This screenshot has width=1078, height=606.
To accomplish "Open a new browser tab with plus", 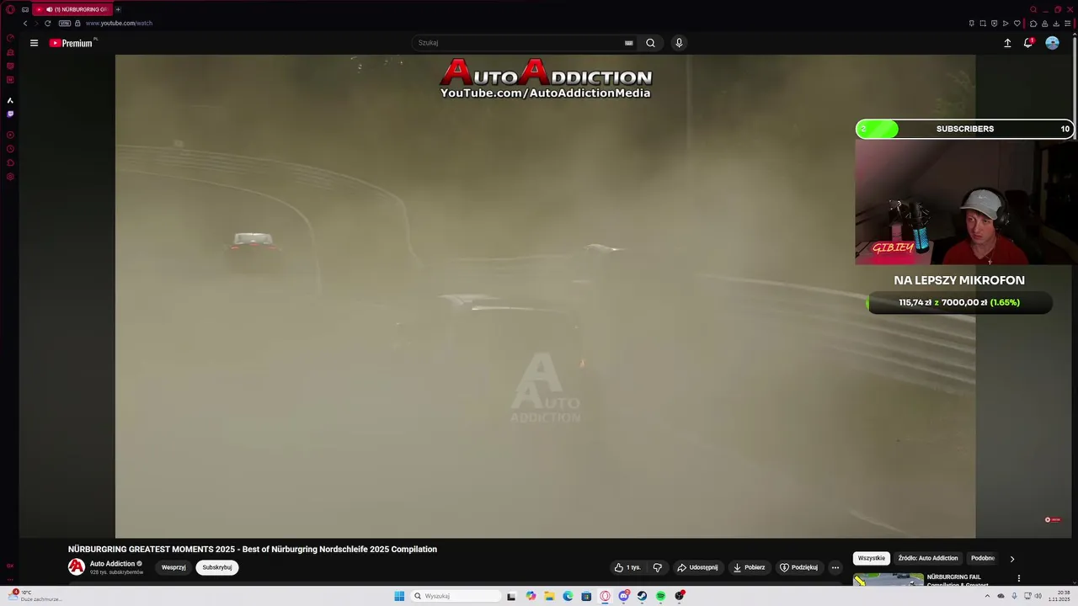I will [x=118, y=9].
